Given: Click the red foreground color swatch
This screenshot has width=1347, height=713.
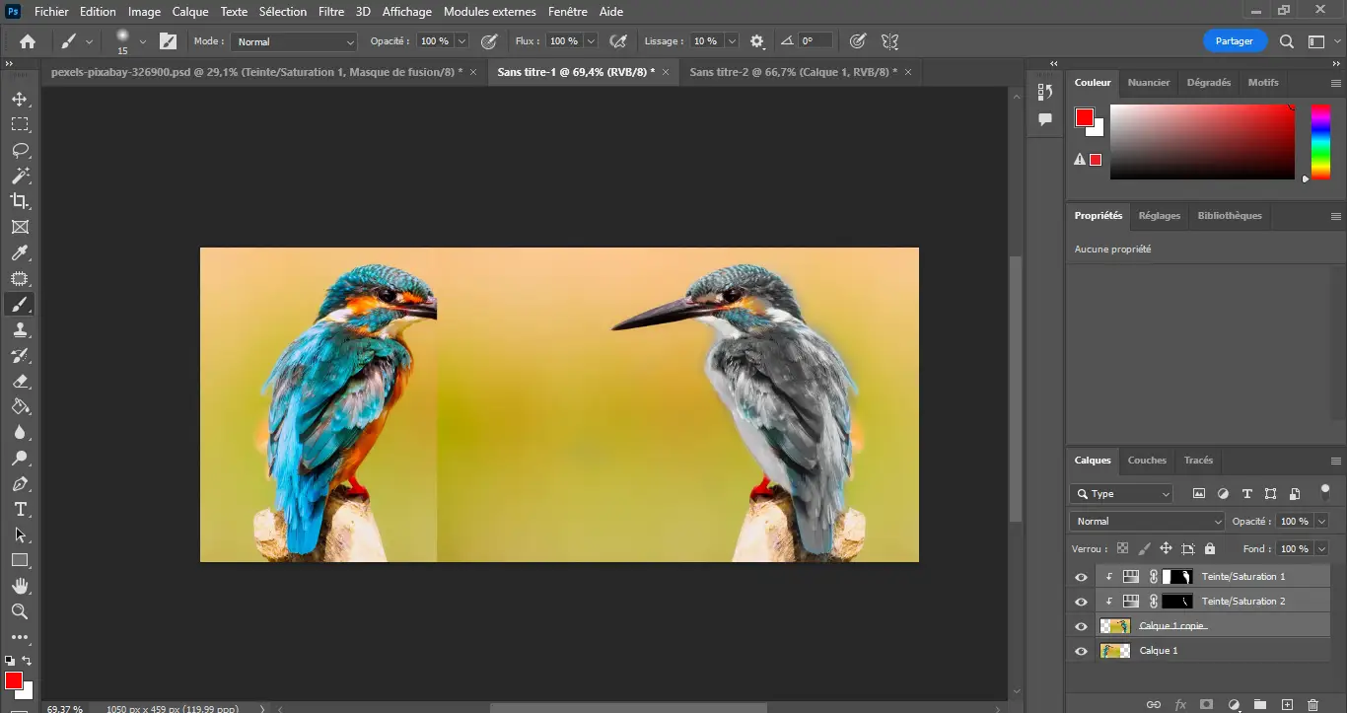Looking at the screenshot, I should click(12, 680).
